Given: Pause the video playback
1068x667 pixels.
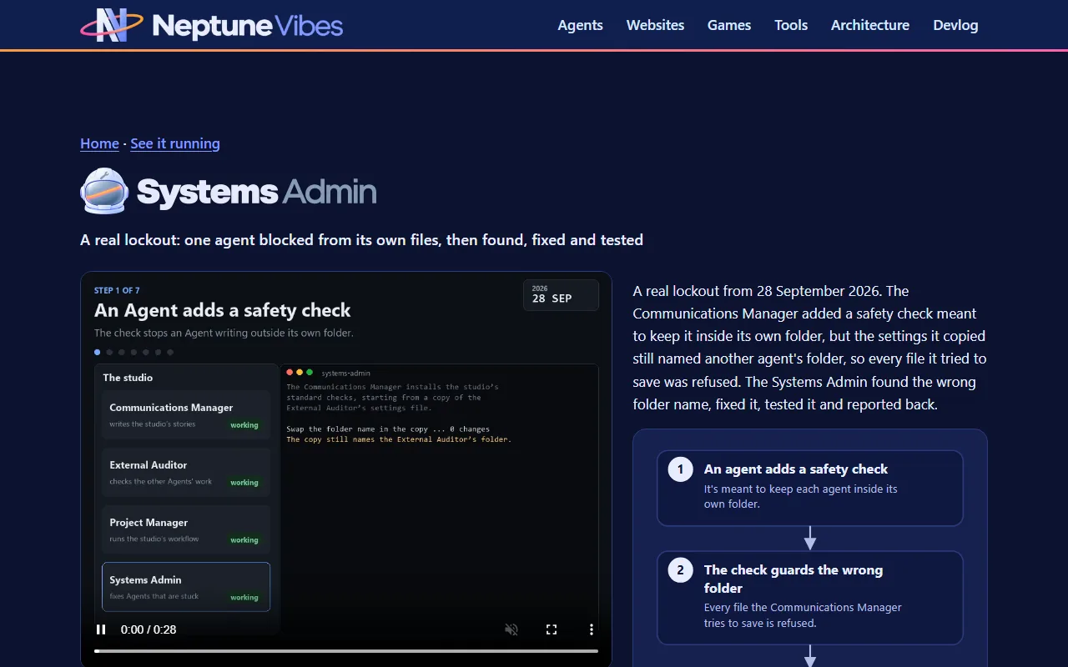Looking at the screenshot, I should click(x=101, y=629).
